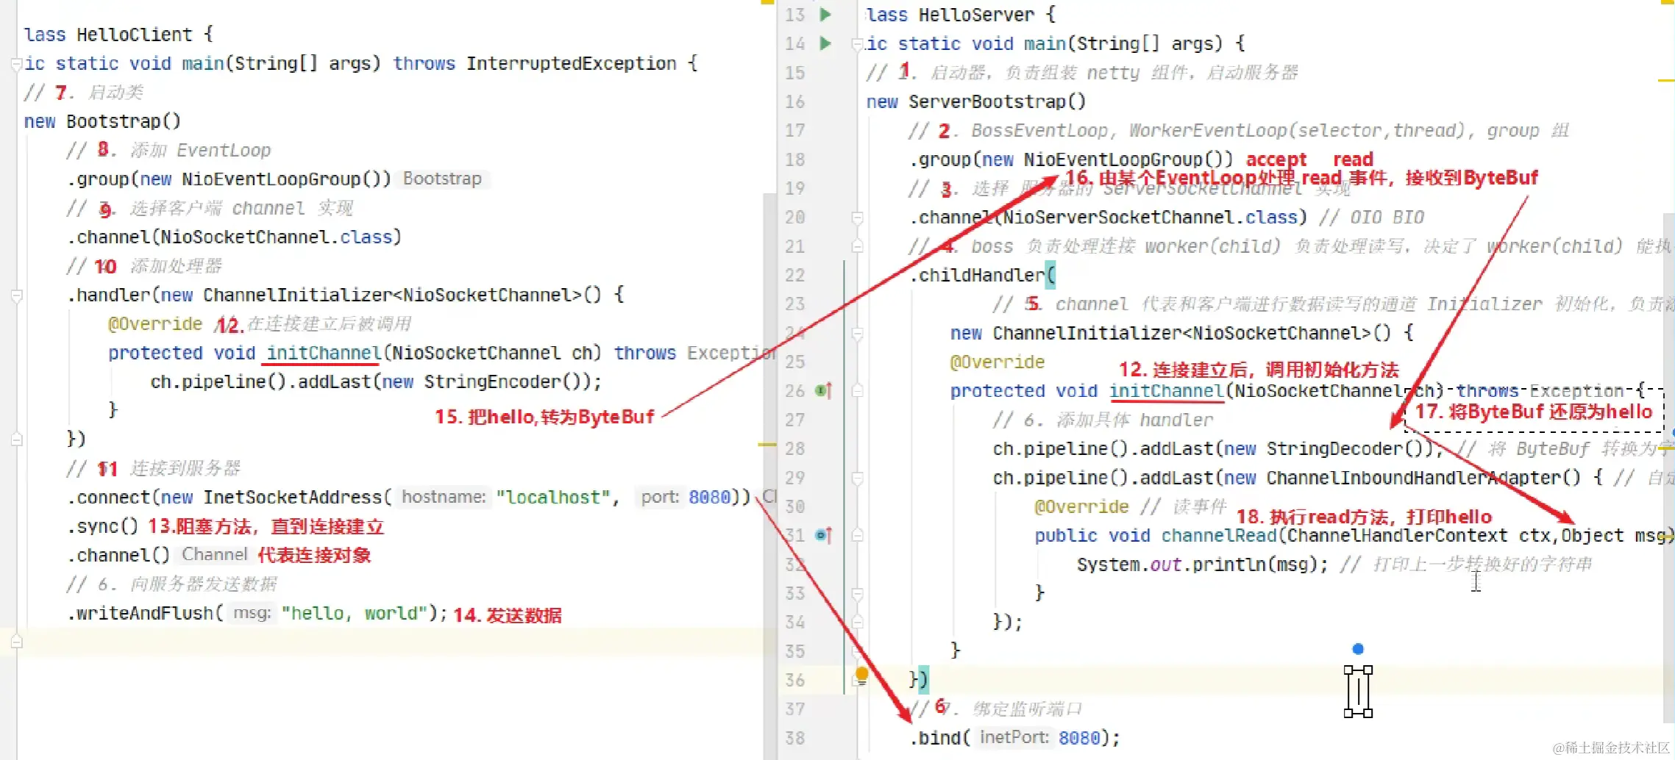Click line number 22 in the gutter

pyautogui.click(x=795, y=275)
